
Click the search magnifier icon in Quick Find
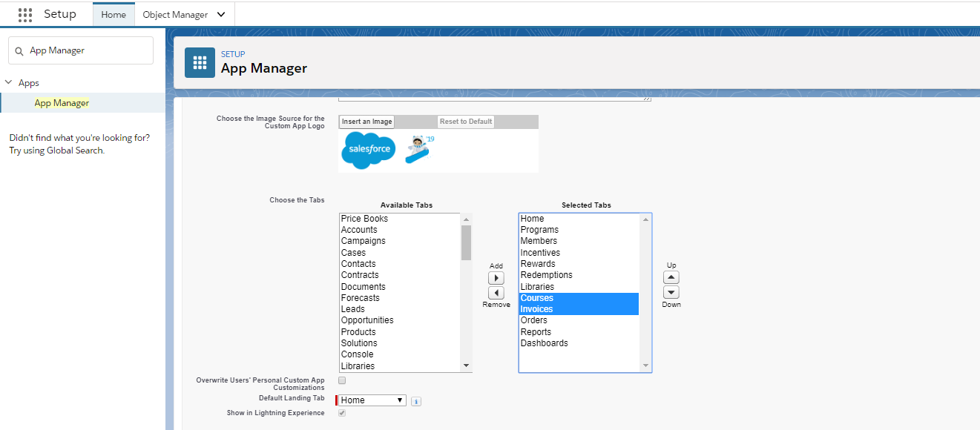point(19,50)
